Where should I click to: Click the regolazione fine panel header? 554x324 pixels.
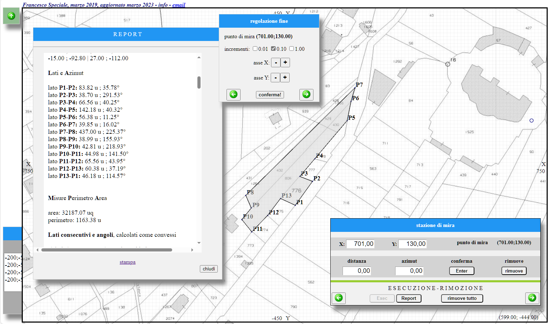[x=269, y=21]
